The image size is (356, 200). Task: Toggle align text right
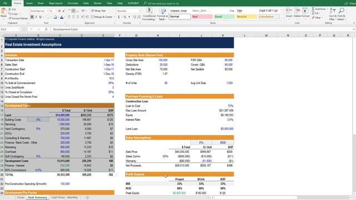(78, 17)
